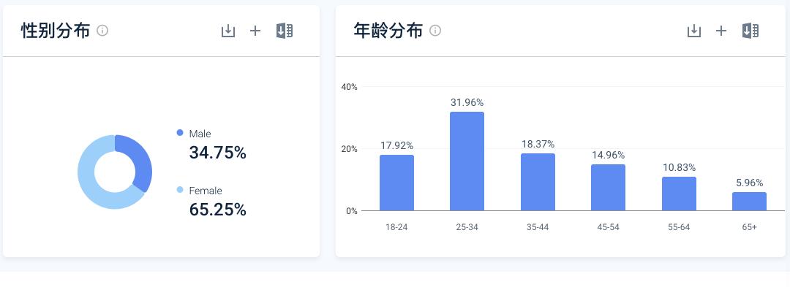Click the 65+ age bar
Screen dimensions: 790x287
(x=749, y=202)
